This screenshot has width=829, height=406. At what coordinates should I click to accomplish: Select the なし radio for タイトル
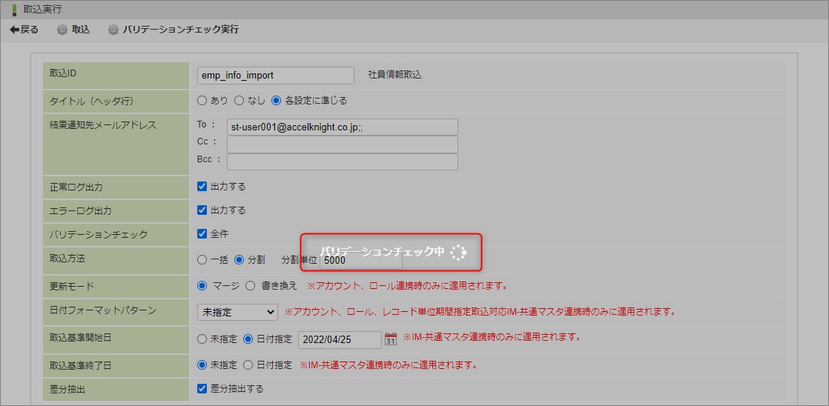point(240,100)
